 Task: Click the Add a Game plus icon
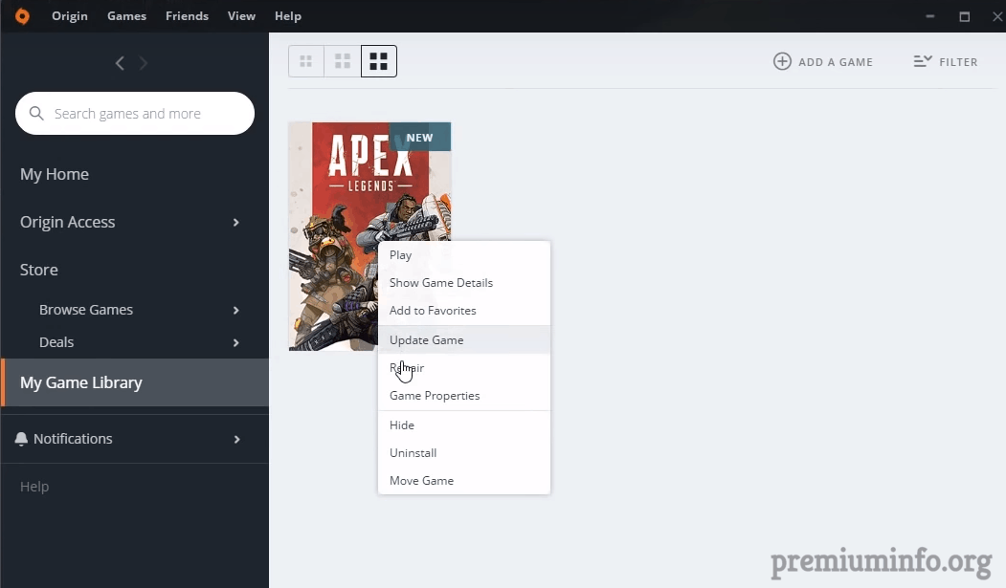click(x=782, y=61)
